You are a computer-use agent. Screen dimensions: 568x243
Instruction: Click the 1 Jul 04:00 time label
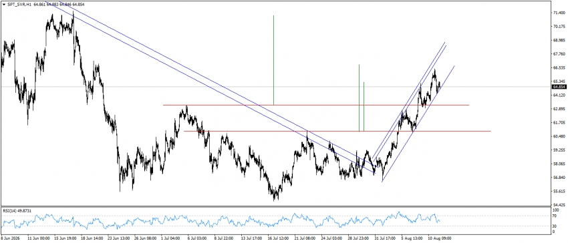[x=170, y=238]
